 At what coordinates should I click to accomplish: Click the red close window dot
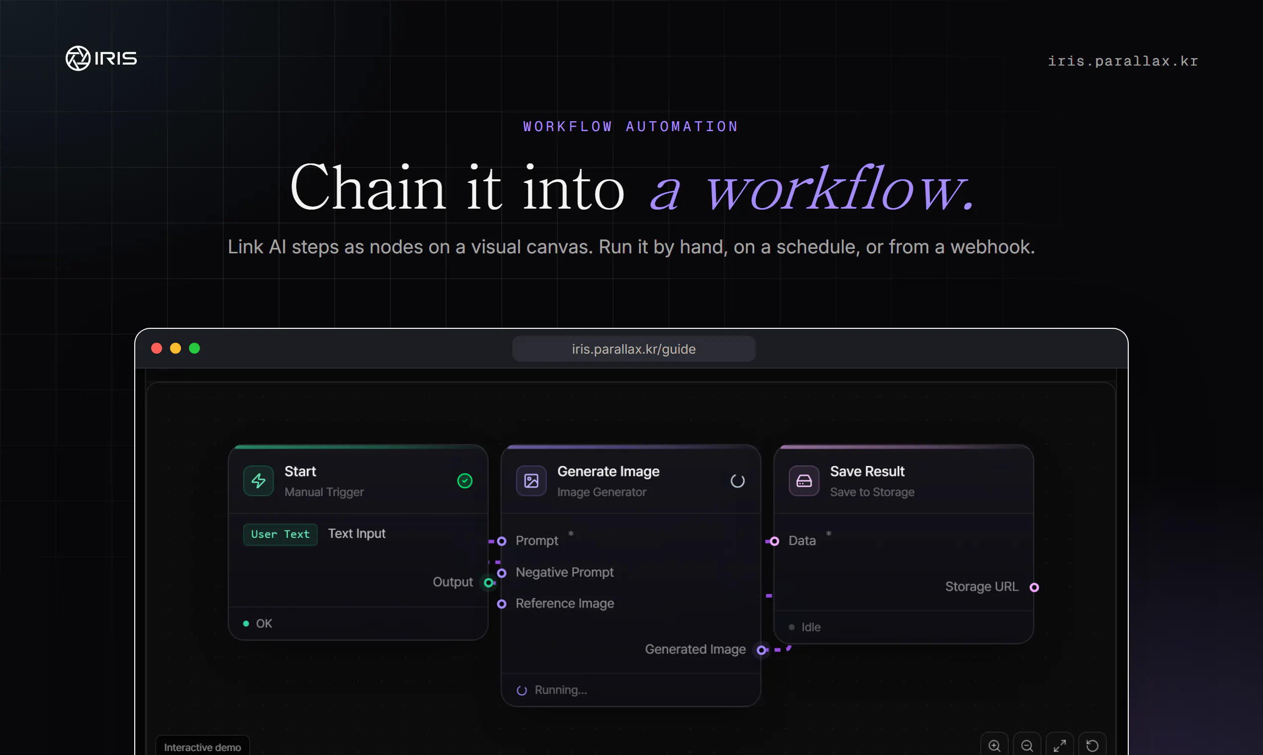pos(157,348)
